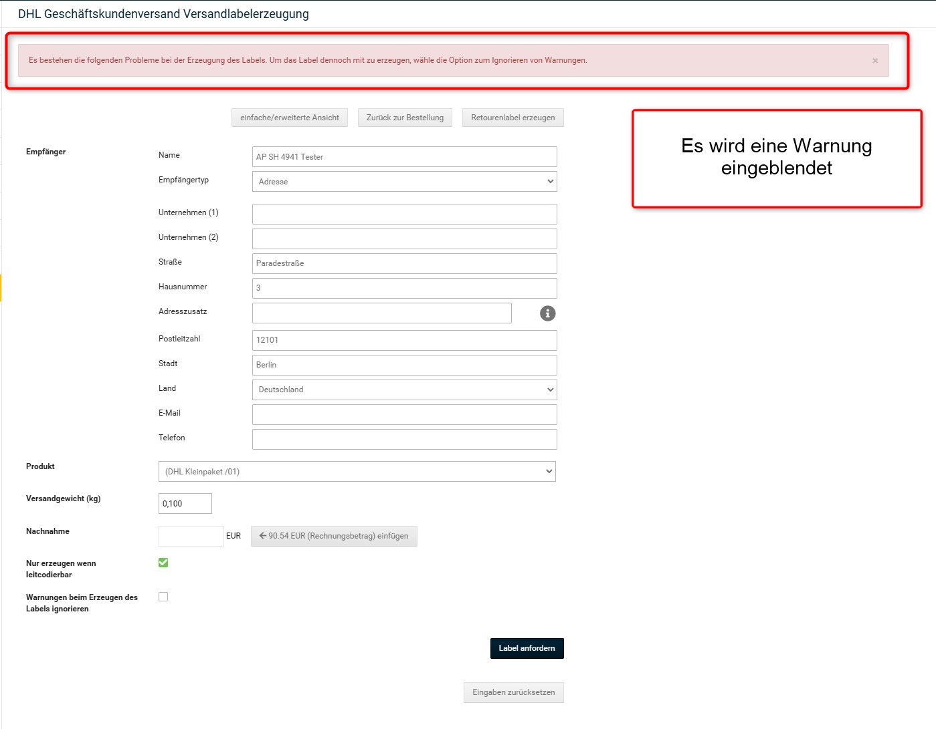Screen dimensions: 936x729
Task: Click the Hausnummer input field
Action: [404, 289]
